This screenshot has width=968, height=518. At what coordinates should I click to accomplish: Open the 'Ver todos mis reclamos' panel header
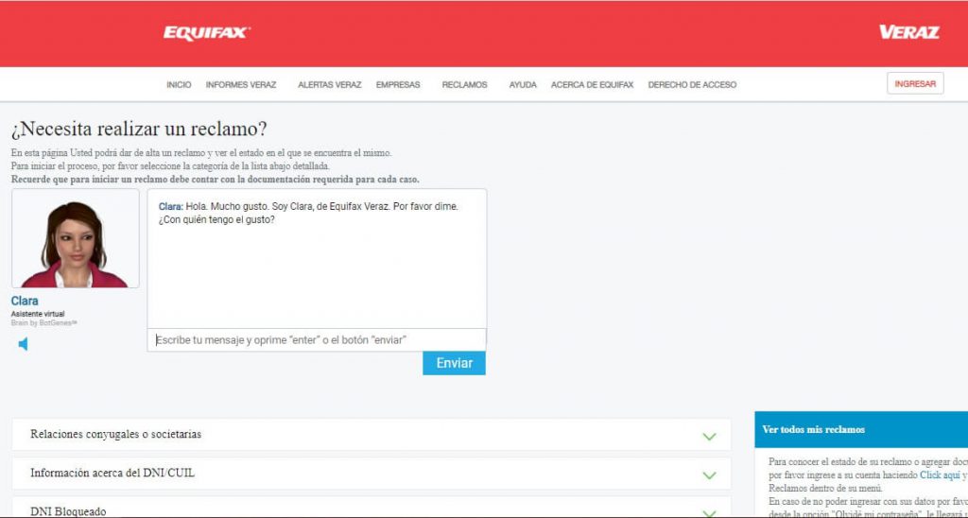point(861,430)
